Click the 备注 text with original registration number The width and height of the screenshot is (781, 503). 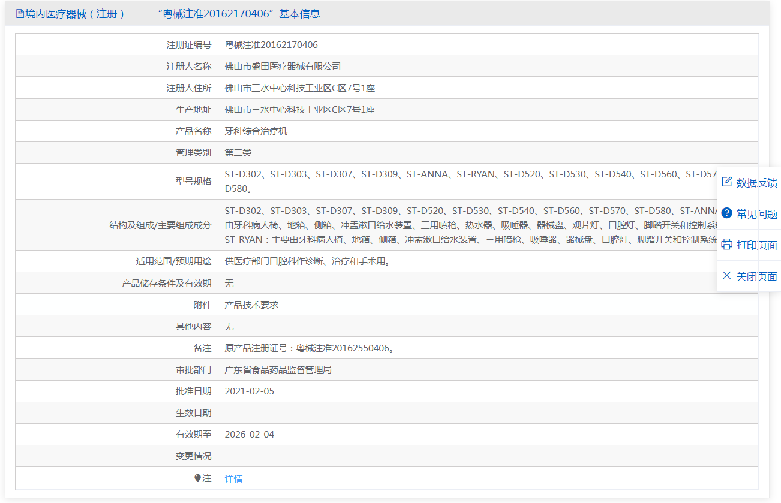tap(310, 348)
